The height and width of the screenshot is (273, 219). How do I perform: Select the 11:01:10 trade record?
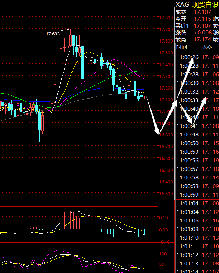pos(197,238)
